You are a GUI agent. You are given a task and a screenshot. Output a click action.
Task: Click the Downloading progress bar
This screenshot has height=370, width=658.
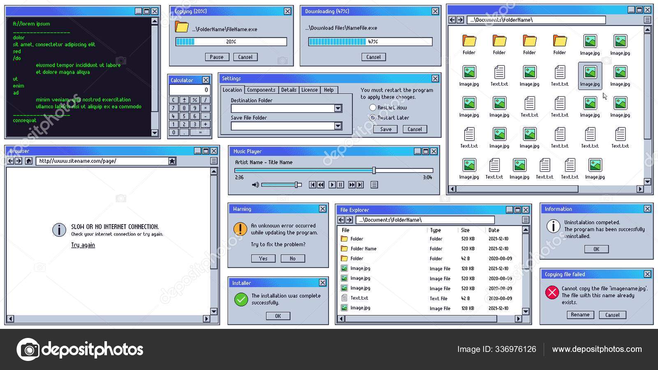point(370,42)
